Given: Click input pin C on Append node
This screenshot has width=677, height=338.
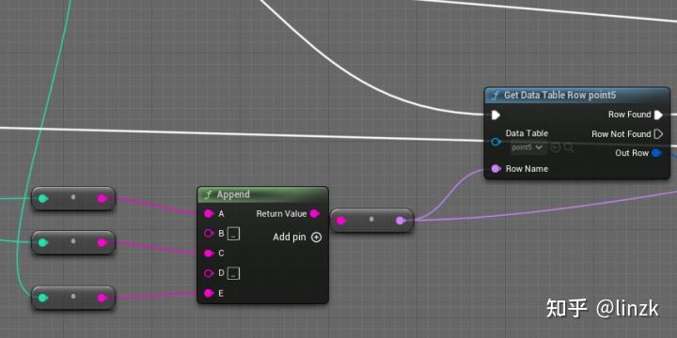Looking at the screenshot, I should point(209,253).
